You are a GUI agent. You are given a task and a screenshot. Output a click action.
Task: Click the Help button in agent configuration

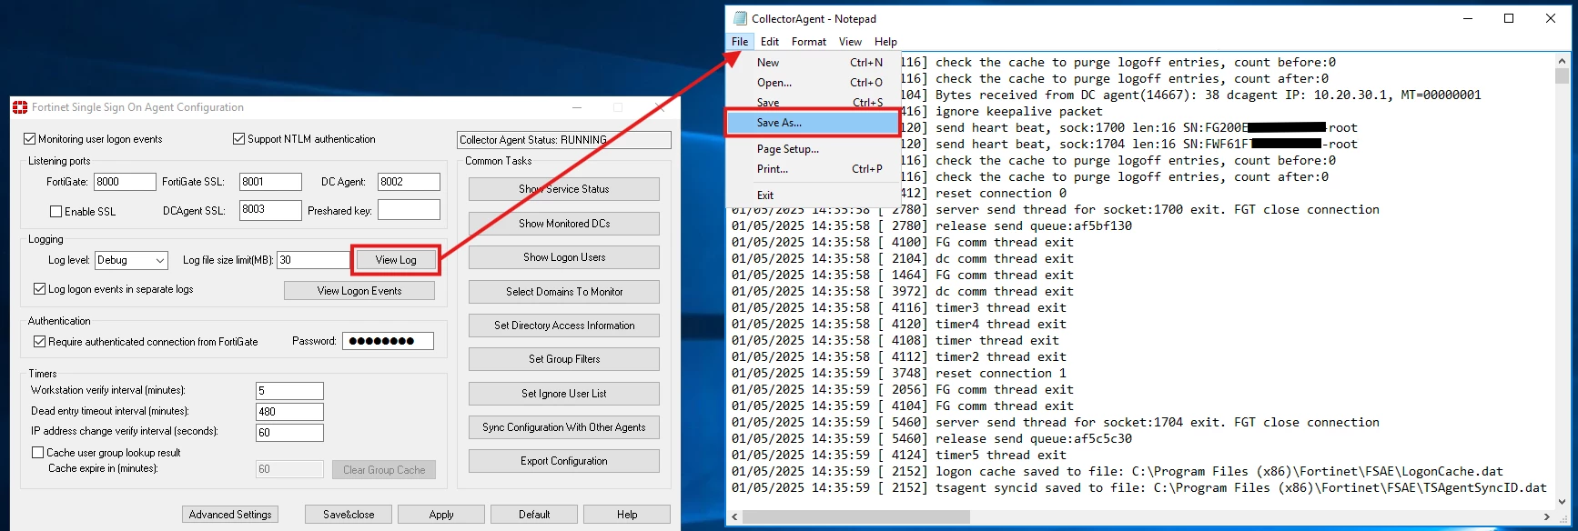click(627, 515)
